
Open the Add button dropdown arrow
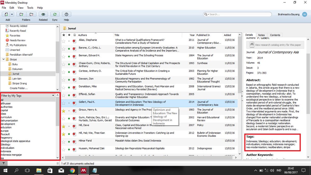(x=12, y=15)
